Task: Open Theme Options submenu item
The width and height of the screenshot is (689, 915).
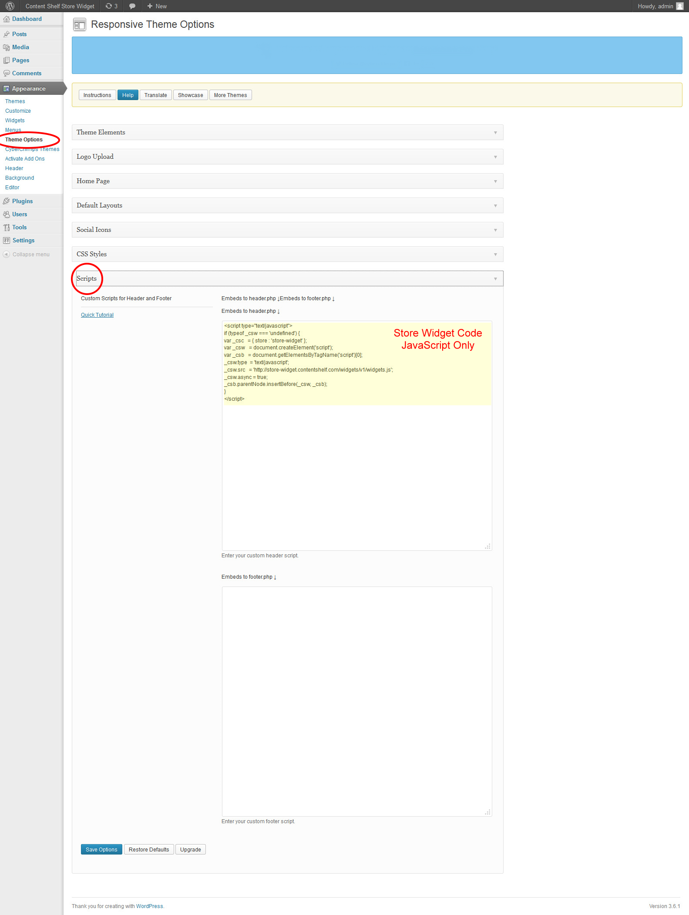Action: tap(24, 140)
